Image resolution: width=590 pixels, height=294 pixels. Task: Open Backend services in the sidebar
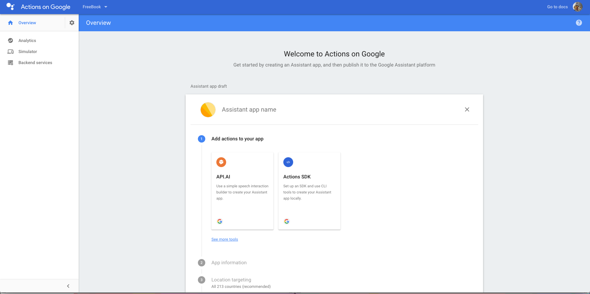tap(35, 63)
